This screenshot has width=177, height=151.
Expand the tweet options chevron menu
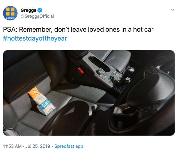tap(173, 10)
